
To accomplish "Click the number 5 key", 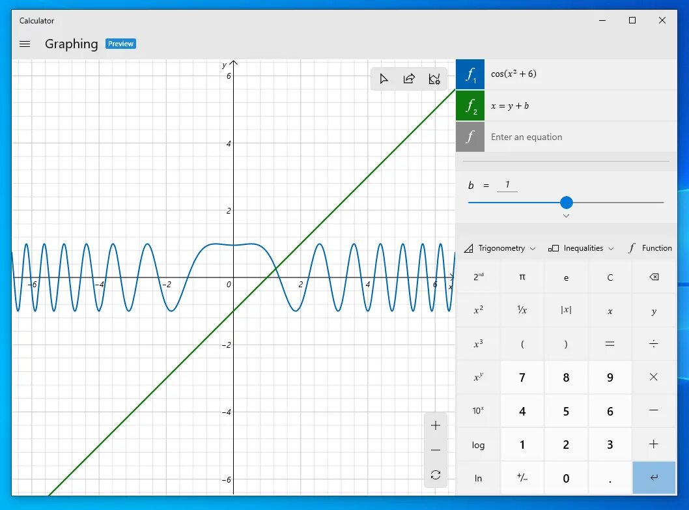I will pyautogui.click(x=566, y=410).
